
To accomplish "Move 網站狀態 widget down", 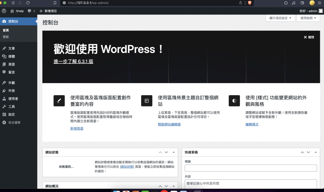I will coord(166,152).
